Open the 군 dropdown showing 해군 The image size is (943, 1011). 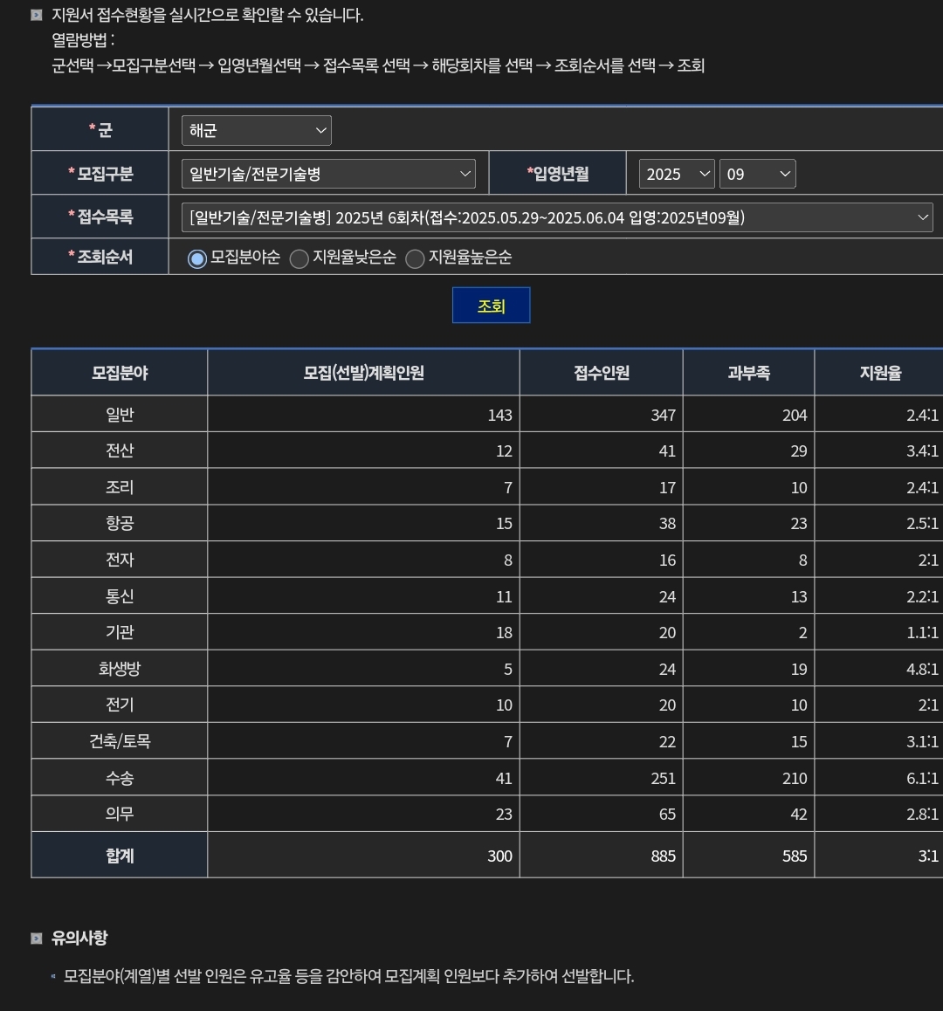tap(256, 130)
